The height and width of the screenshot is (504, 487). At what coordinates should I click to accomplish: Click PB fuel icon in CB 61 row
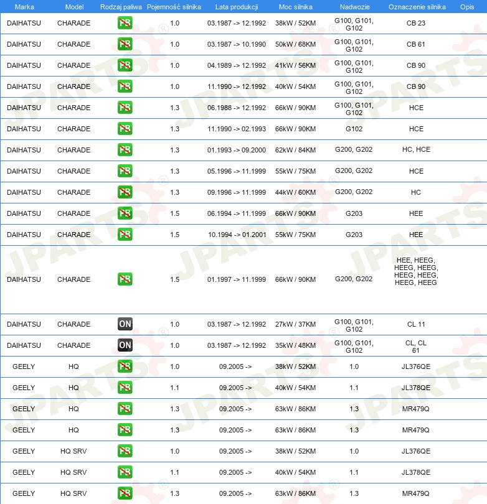[x=125, y=44]
